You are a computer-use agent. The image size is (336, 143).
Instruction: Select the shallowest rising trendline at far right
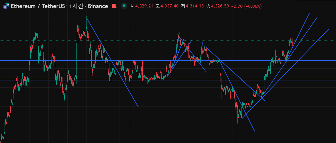315,42
